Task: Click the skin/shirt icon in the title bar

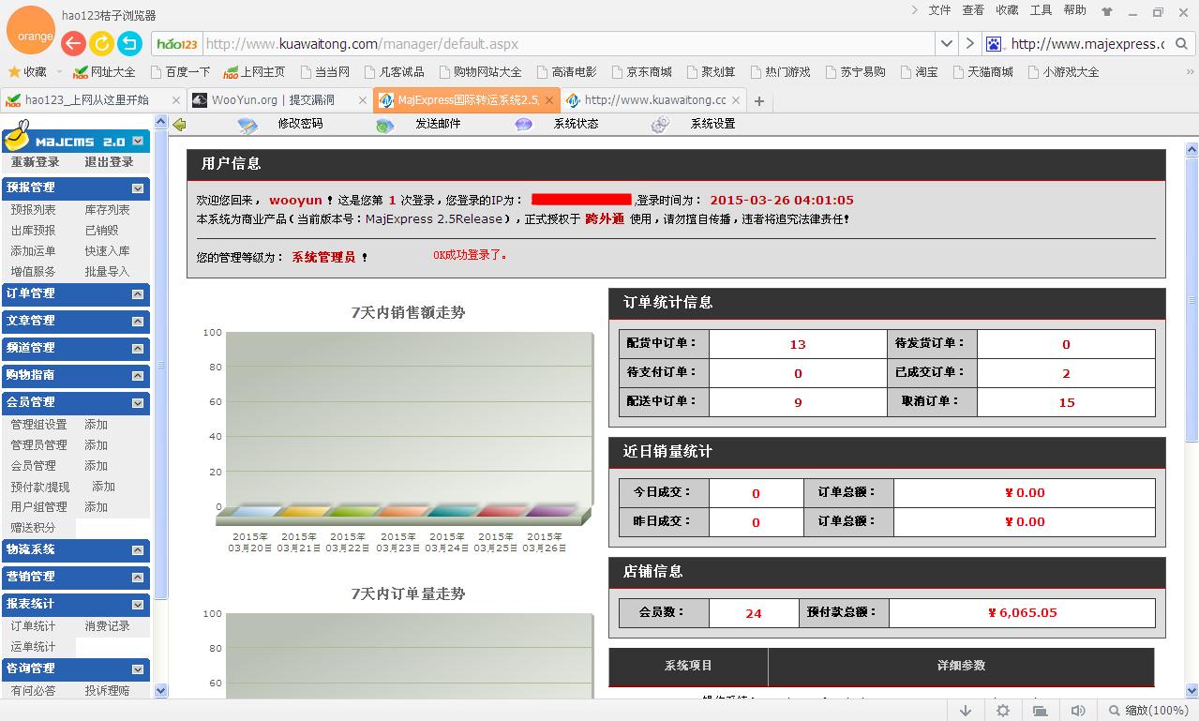Action: click(1107, 12)
